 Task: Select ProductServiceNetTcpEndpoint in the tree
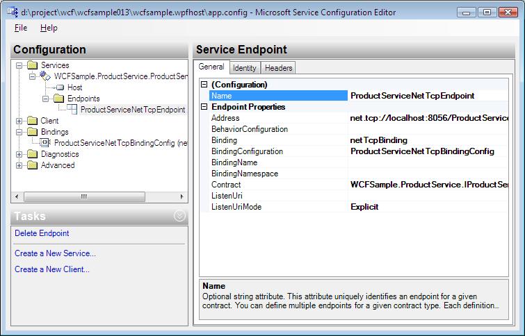click(133, 110)
